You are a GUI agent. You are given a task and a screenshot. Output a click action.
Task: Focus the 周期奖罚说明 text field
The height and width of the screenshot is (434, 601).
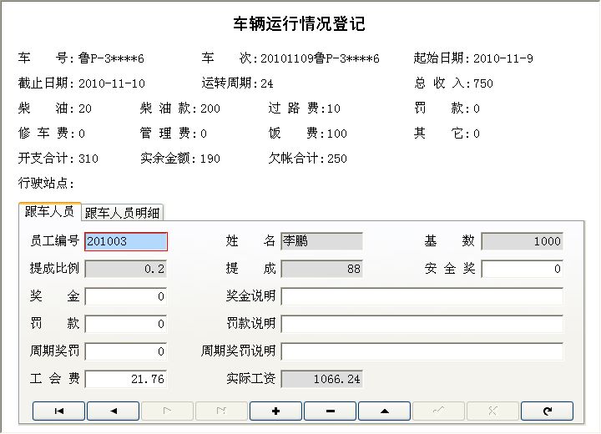click(422, 351)
